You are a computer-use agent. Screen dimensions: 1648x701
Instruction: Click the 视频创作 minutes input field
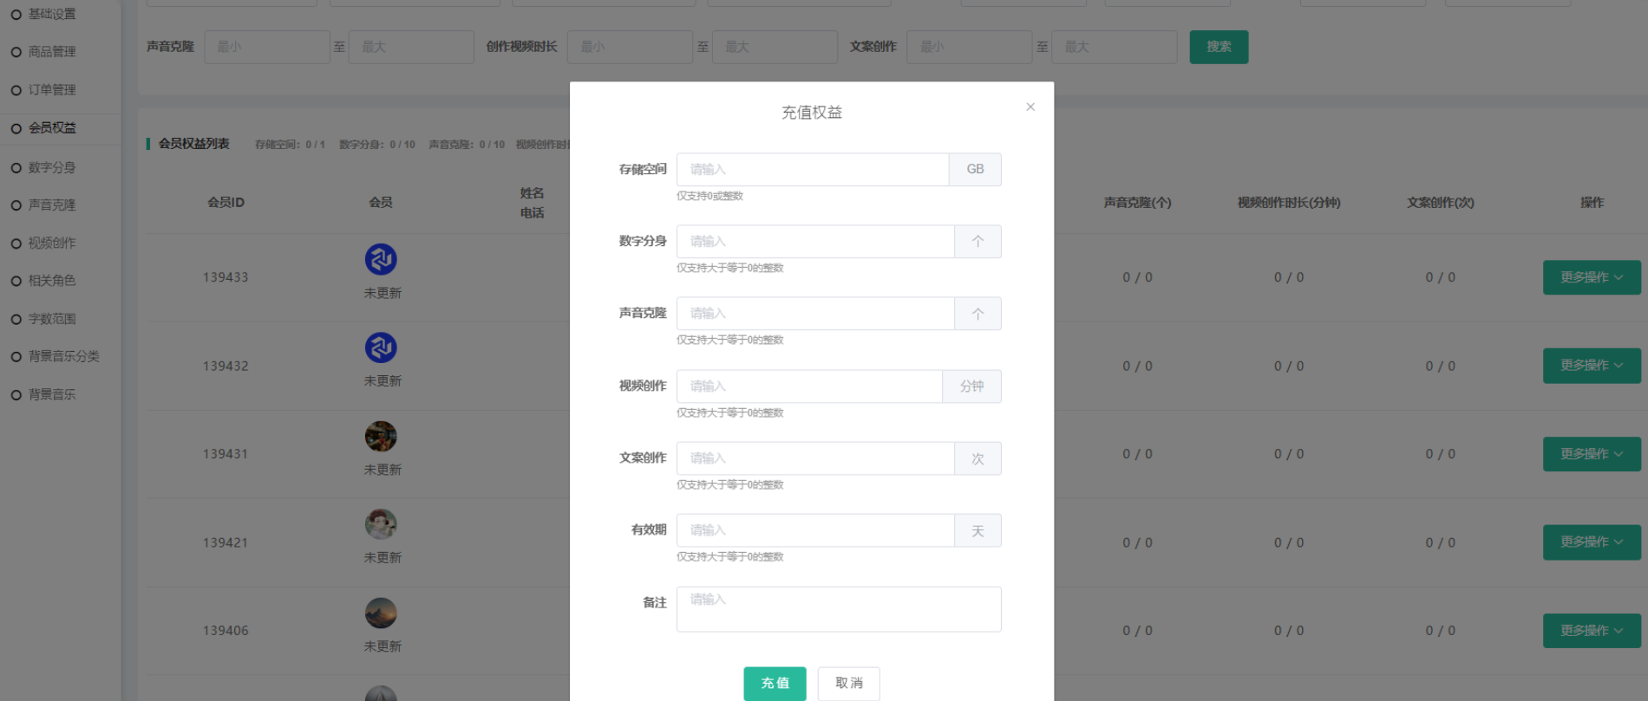[x=808, y=386]
